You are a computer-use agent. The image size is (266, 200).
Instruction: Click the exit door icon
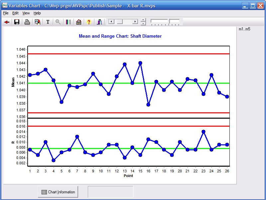99,22
